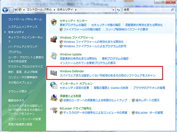Select セキュリティ breadcrumb in address bar

pos(65,10)
